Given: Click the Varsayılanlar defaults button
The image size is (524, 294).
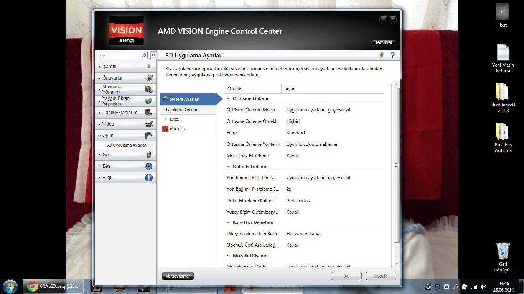Looking at the screenshot, I should click(x=178, y=276).
